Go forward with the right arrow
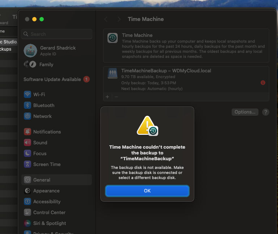This screenshot has width=278, height=234. (119, 19)
